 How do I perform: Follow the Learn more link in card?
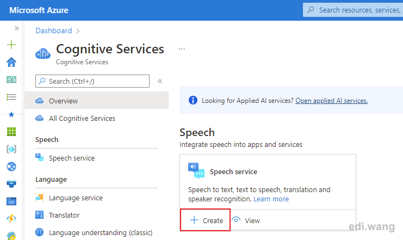[x=271, y=199]
